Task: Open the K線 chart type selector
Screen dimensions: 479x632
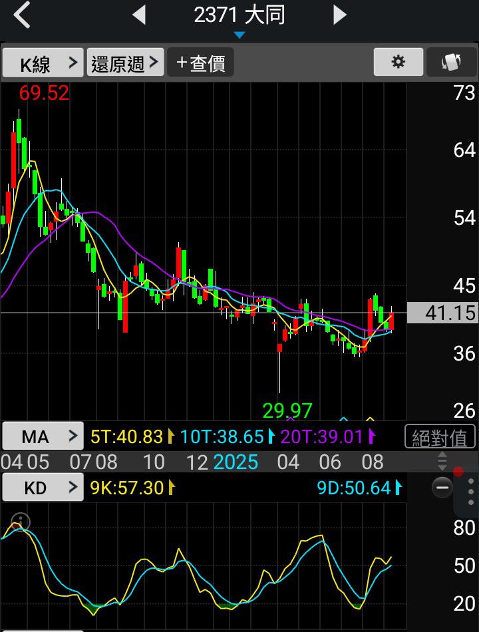Action: tap(43, 63)
